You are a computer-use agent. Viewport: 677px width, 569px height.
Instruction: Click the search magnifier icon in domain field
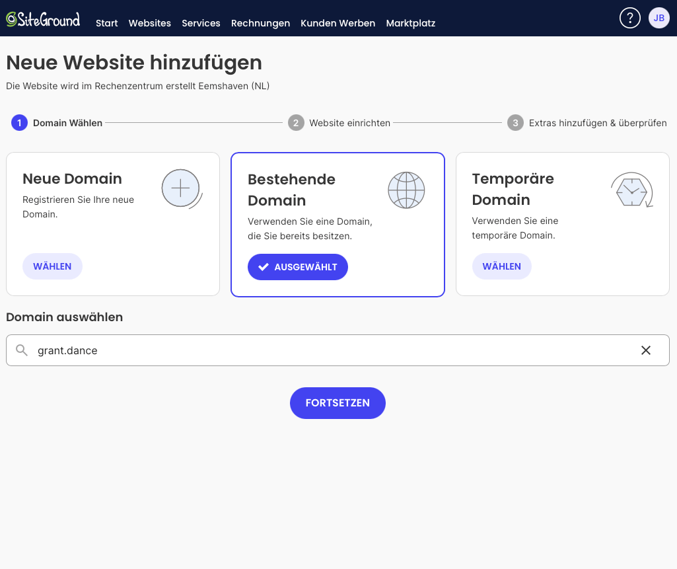point(22,350)
